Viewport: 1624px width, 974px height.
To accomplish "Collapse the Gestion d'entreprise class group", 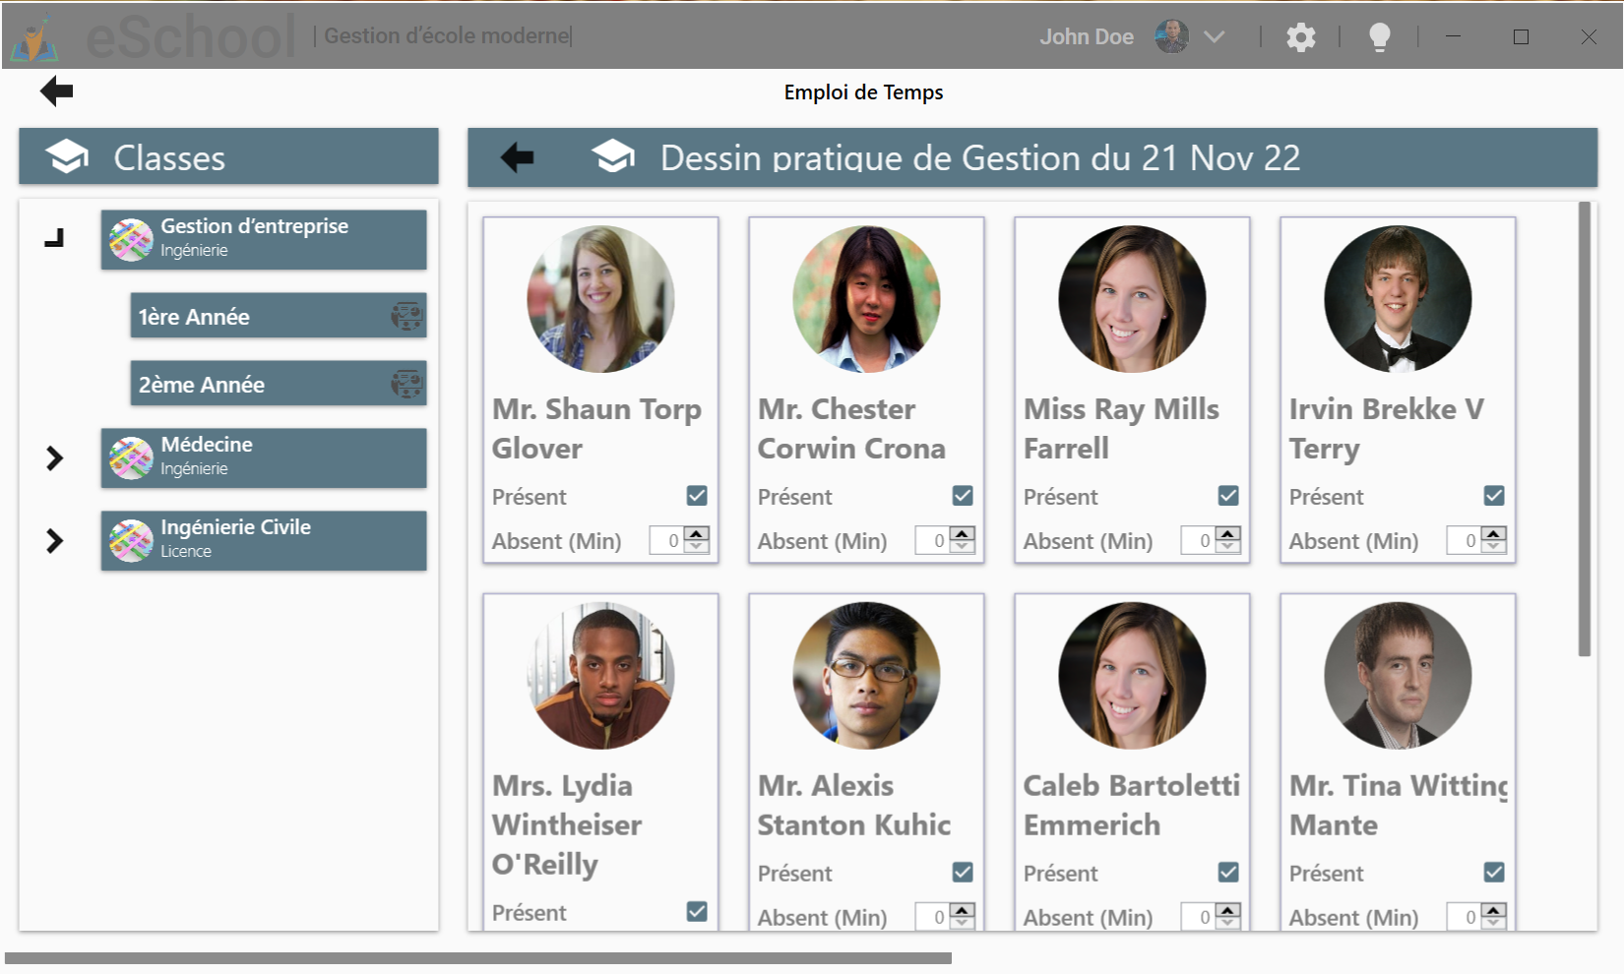I will [x=54, y=237].
